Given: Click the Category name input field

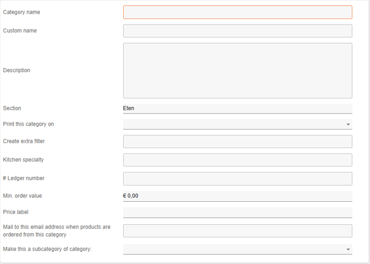Looking at the screenshot, I should (x=237, y=12).
